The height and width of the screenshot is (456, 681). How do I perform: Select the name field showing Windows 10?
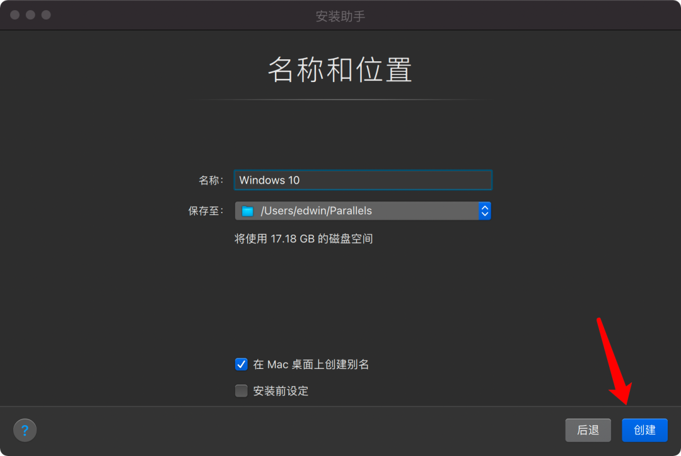[363, 180]
